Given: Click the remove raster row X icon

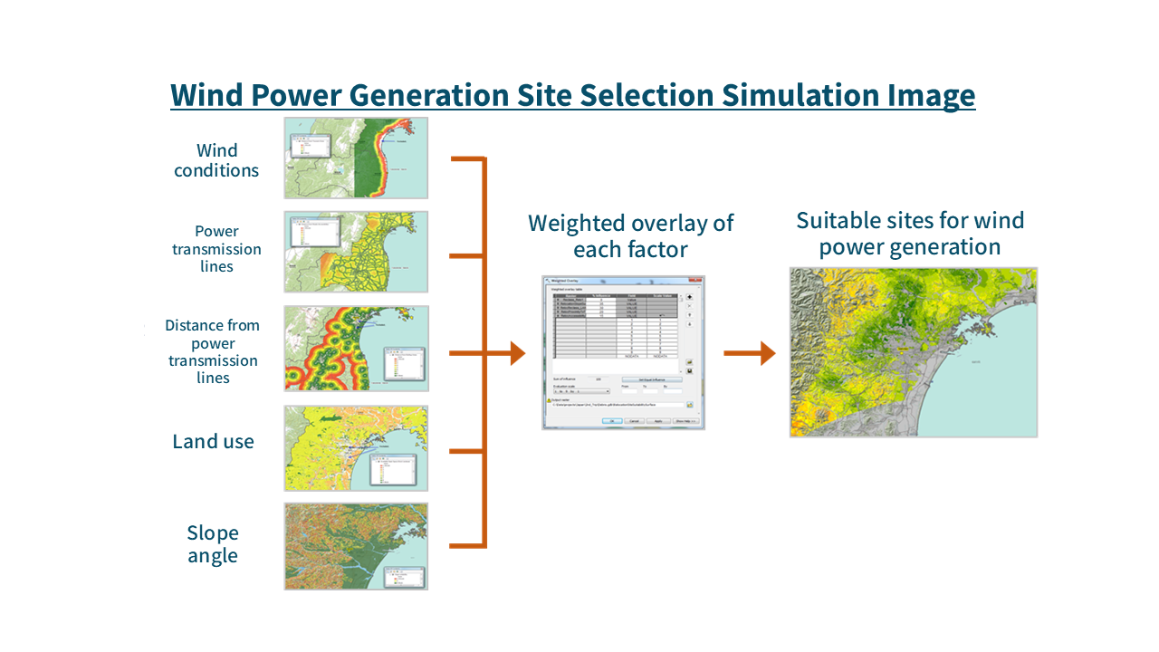Looking at the screenshot, I should [x=689, y=306].
